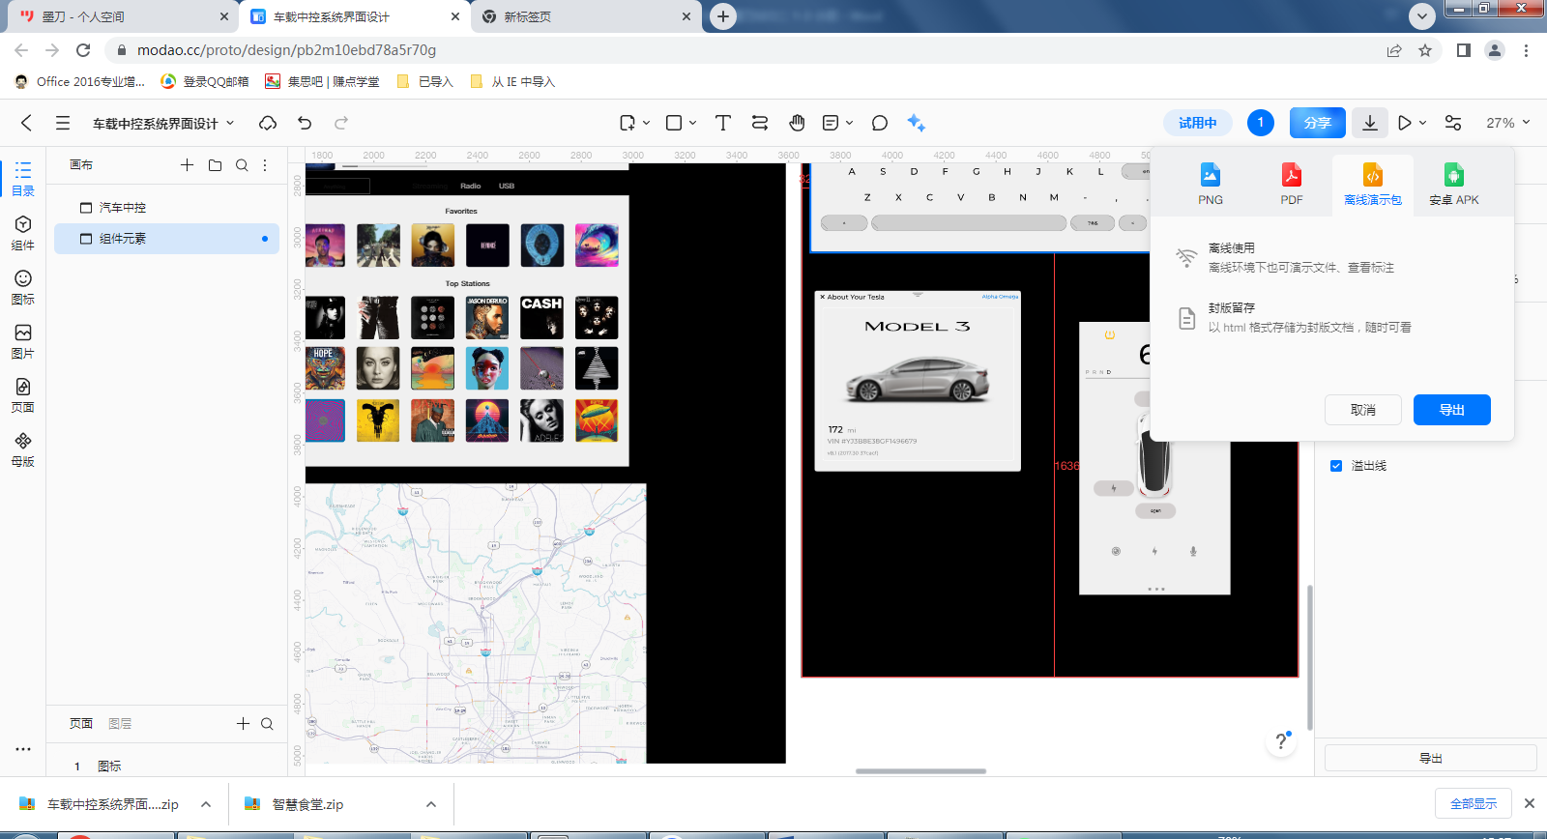The width and height of the screenshot is (1547, 839).
Task: Open the 目录 sidebar panel
Action: click(x=23, y=179)
